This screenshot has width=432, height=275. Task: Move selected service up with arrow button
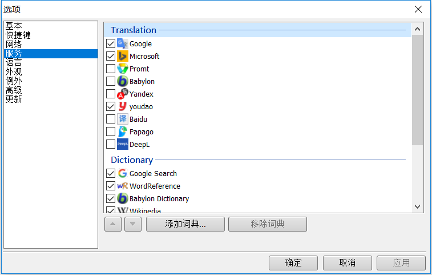[x=113, y=224]
